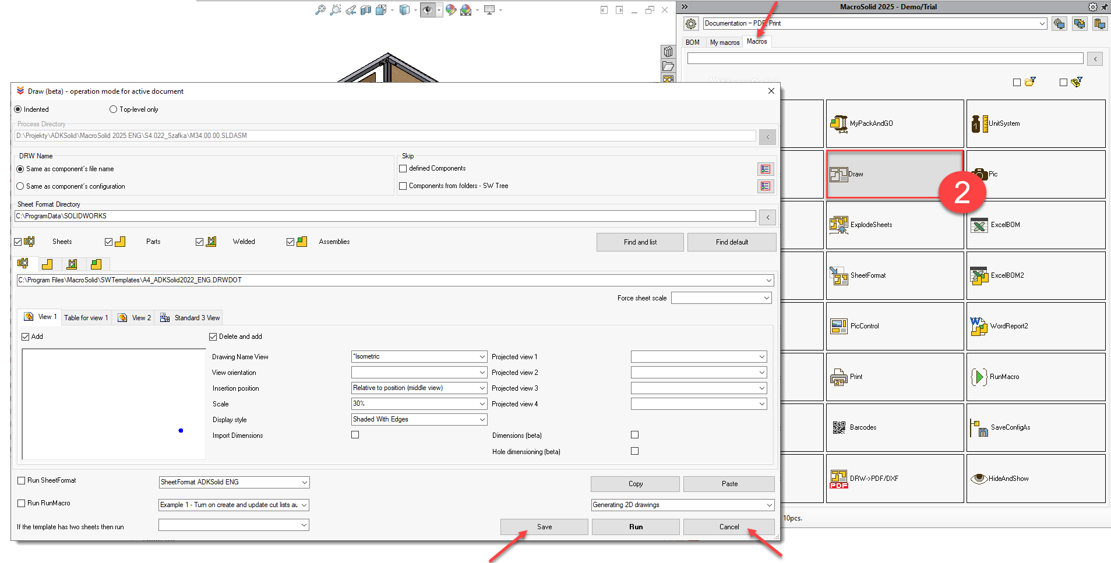
Task: Click the gear button left of Documentation dropdown
Action: tap(691, 24)
